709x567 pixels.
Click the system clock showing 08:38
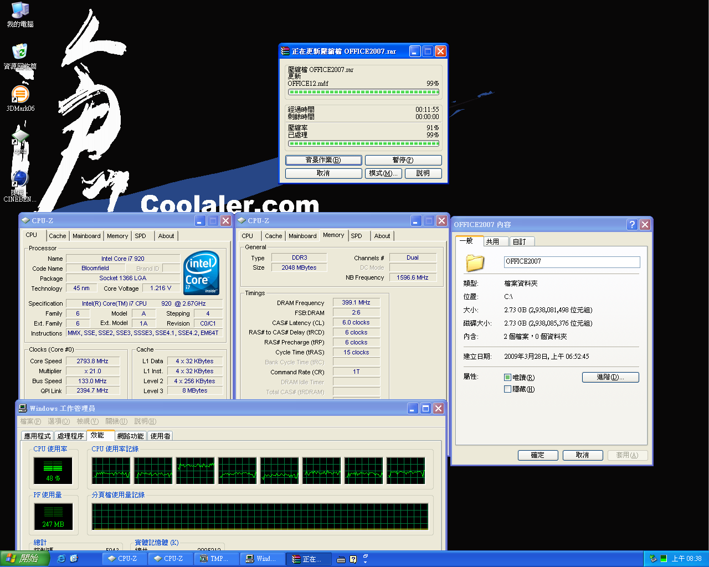point(687,559)
